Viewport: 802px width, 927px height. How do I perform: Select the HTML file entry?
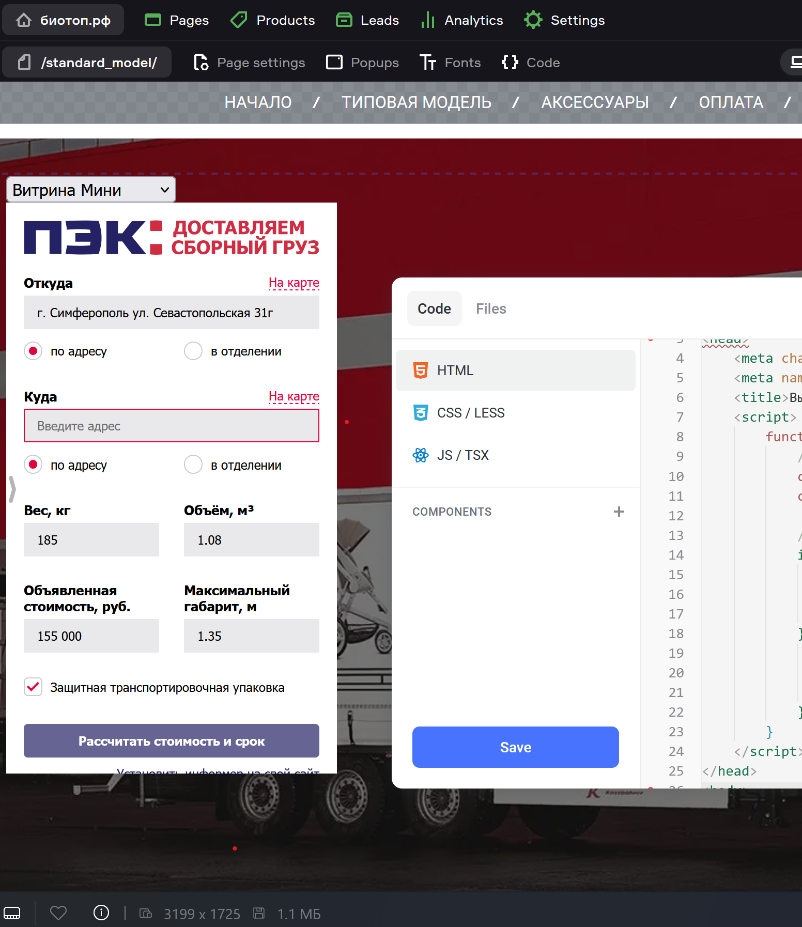[x=515, y=370]
